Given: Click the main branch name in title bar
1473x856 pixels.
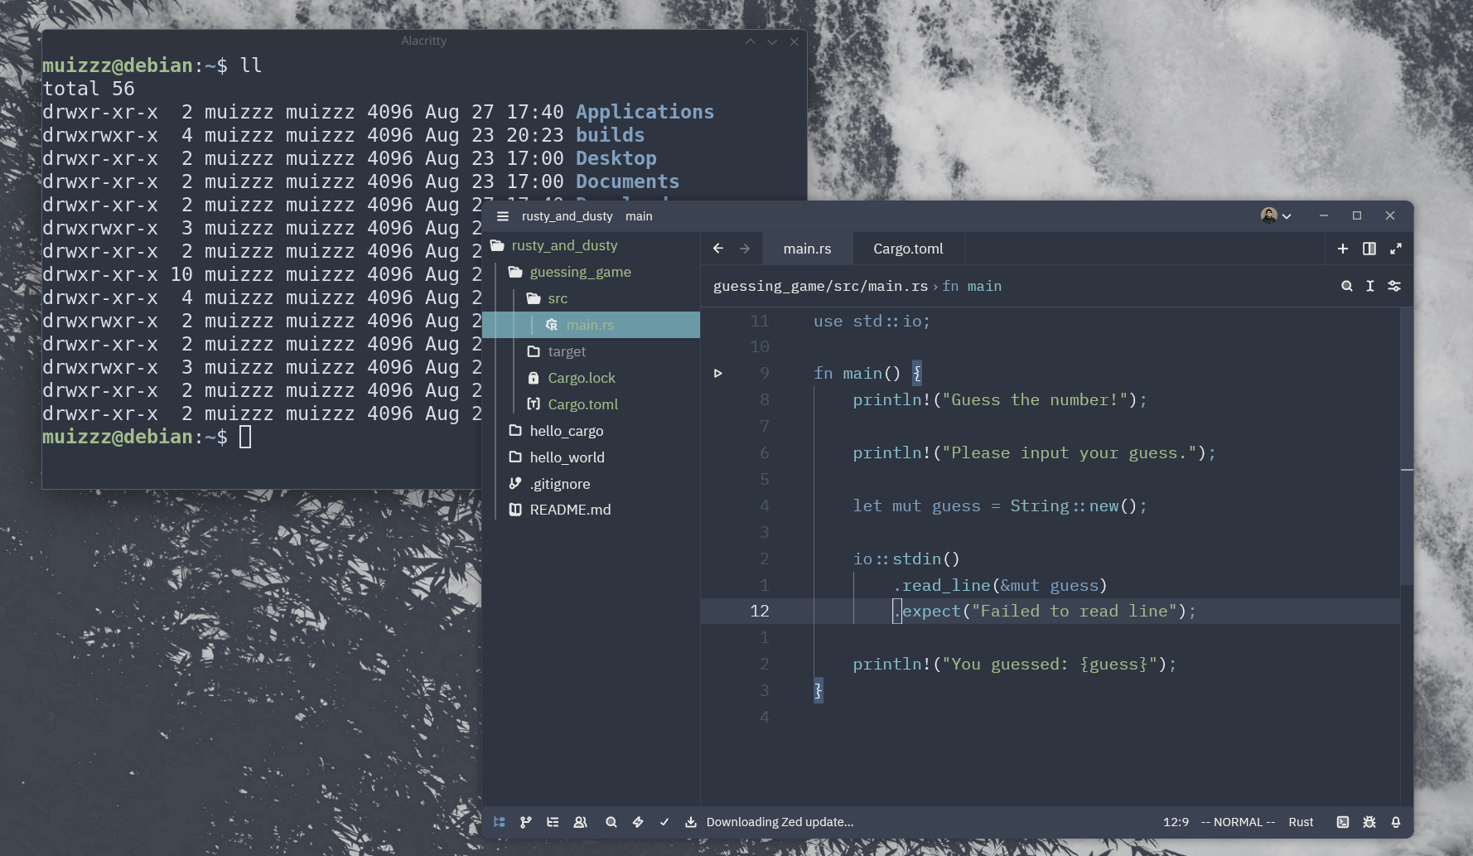Looking at the screenshot, I should (639, 216).
